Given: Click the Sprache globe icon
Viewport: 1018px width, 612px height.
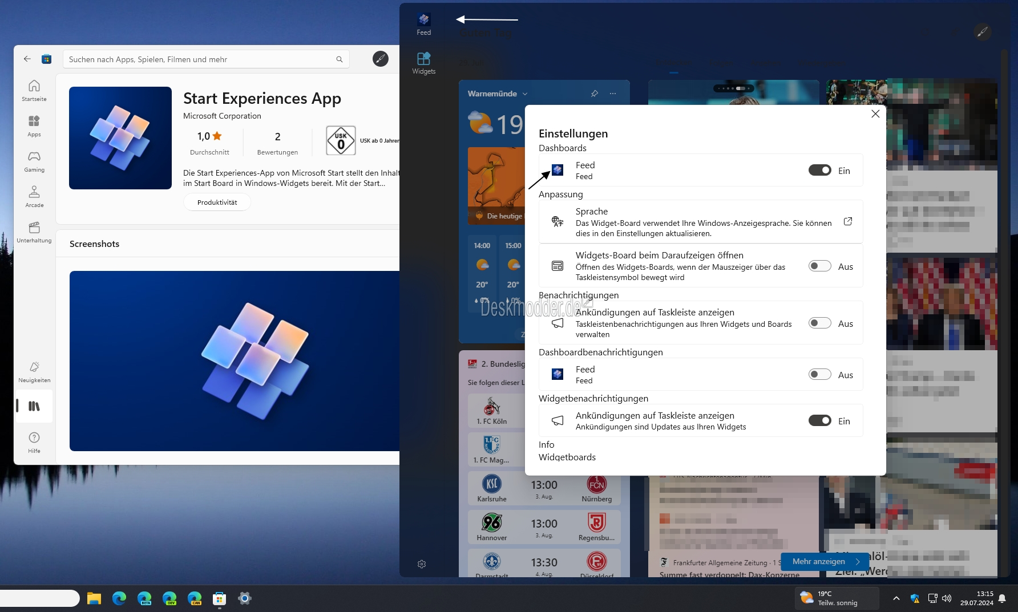Looking at the screenshot, I should (558, 221).
